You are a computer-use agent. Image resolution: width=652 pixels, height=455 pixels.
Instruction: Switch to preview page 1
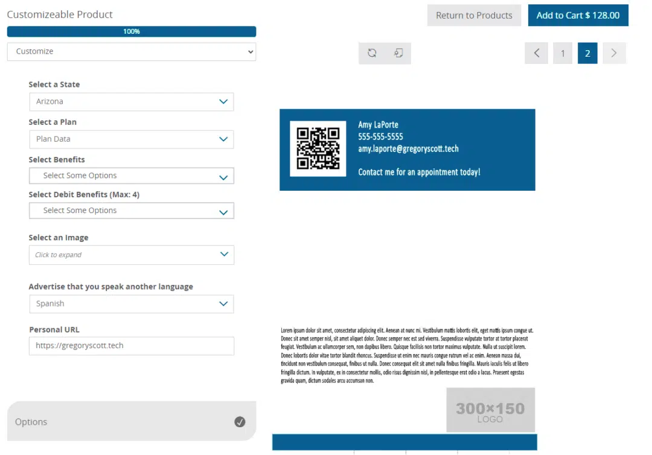pyautogui.click(x=563, y=53)
